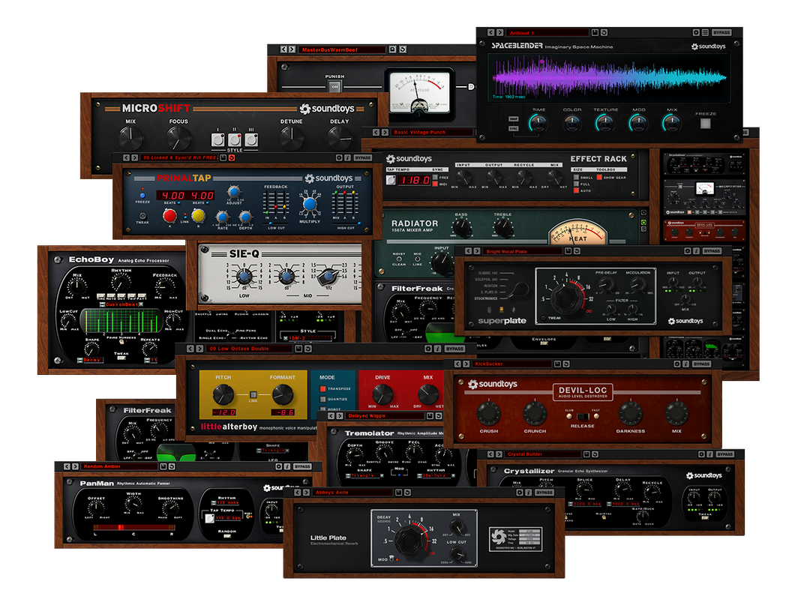Open Devil-Loc settings gear icon
The image size is (795, 614).
click(676, 364)
